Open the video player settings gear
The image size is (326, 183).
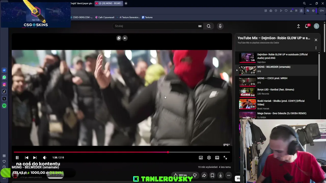209,158
